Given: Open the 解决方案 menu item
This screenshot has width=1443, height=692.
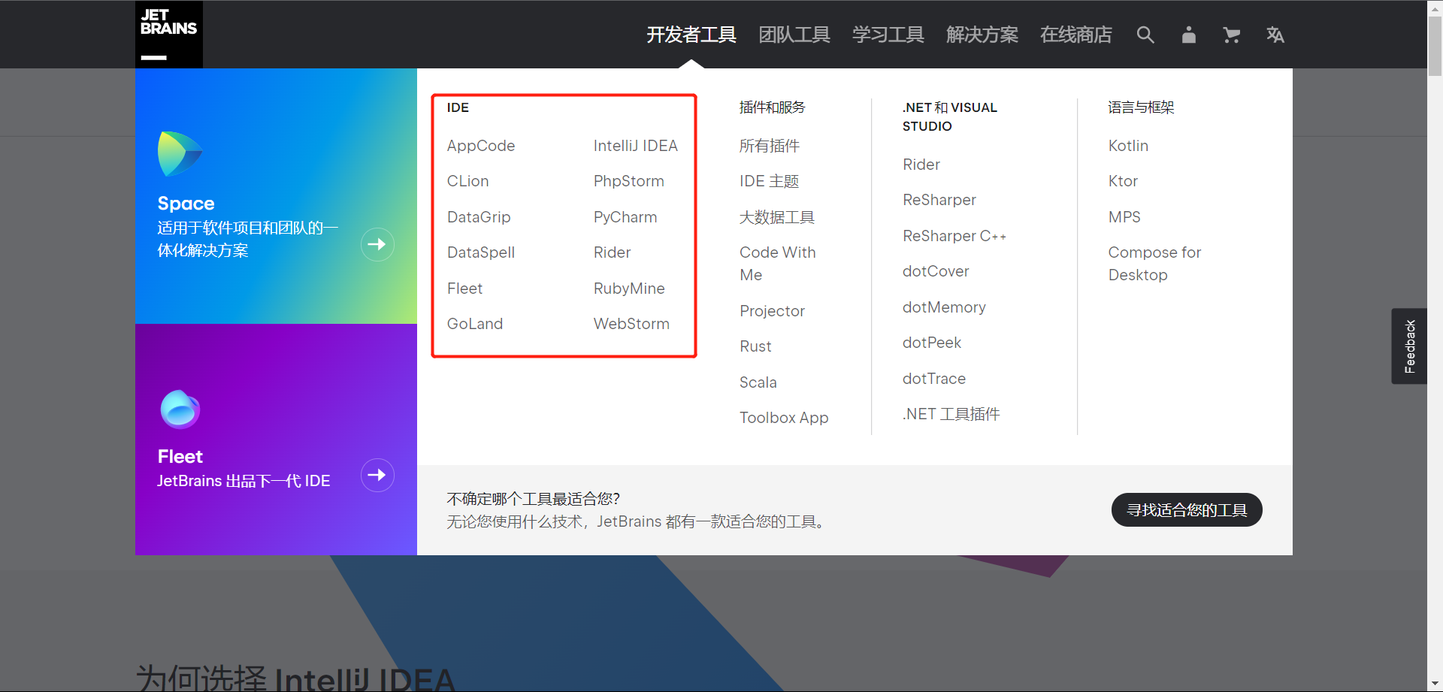Looking at the screenshot, I should 982,35.
